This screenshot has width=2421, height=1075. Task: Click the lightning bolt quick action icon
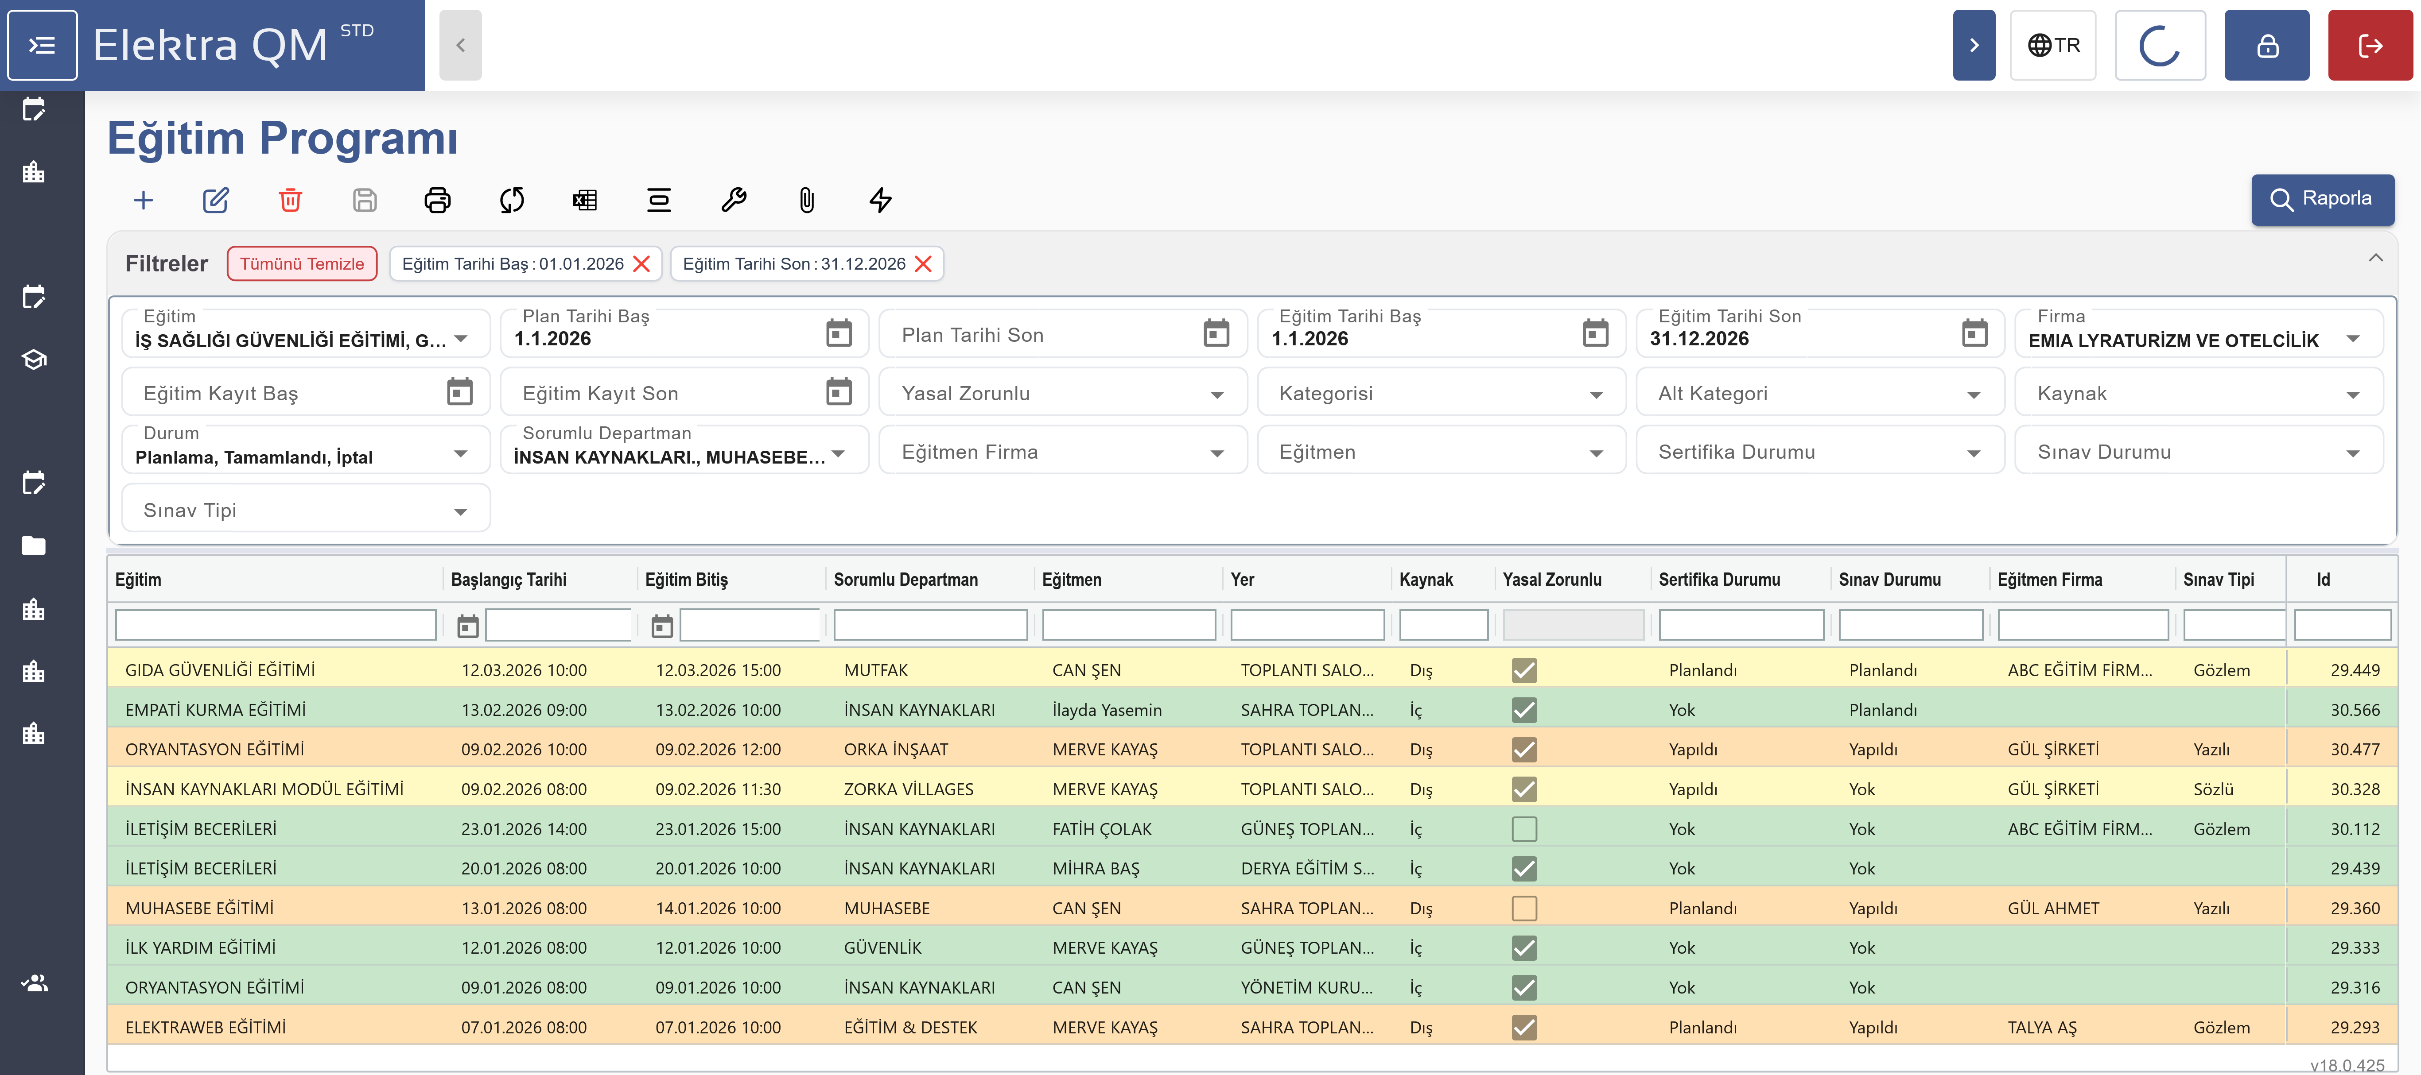(881, 199)
